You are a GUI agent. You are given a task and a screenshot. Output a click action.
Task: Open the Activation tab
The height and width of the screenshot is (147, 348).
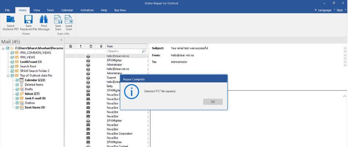pos(87,10)
